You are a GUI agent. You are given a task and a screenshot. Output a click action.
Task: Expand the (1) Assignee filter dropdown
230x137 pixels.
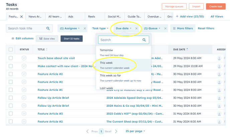click(70, 28)
